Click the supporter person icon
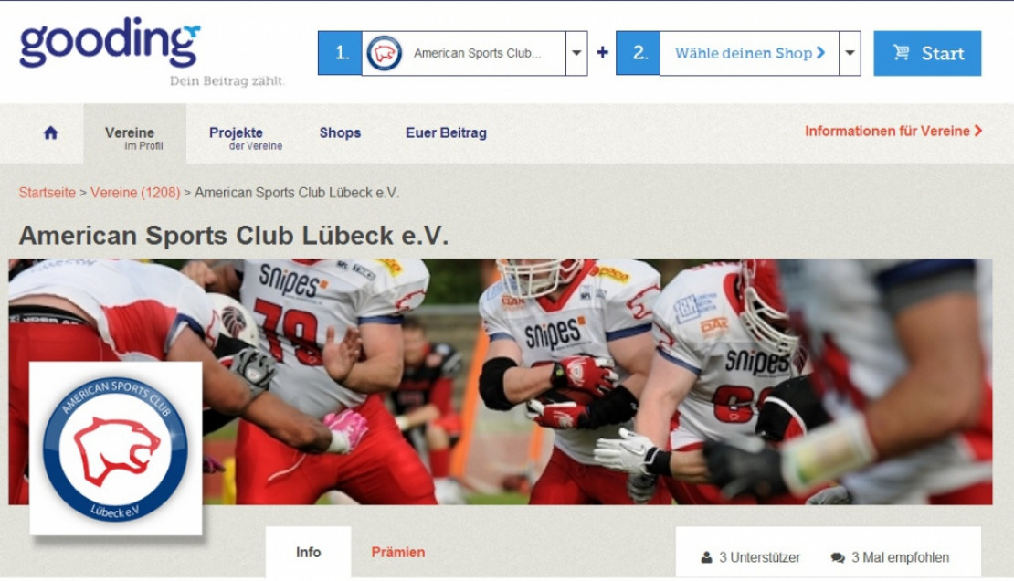This screenshot has width=1014, height=581. pyautogui.click(x=706, y=557)
